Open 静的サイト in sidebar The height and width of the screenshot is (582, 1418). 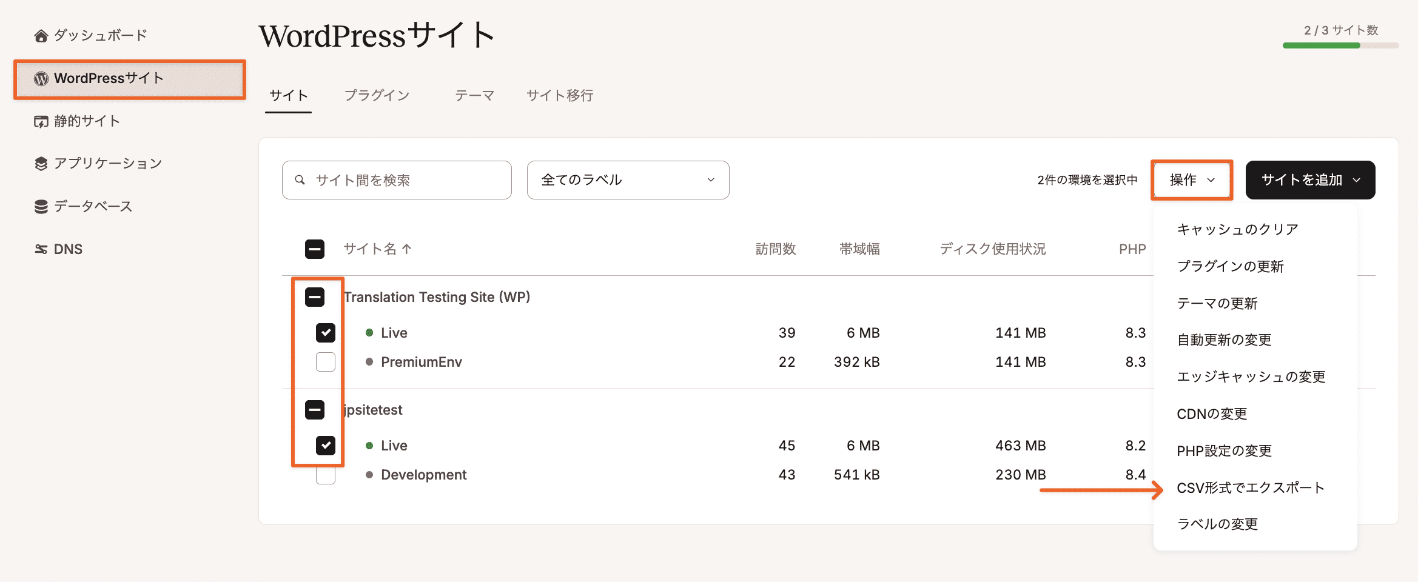tap(87, 121)
